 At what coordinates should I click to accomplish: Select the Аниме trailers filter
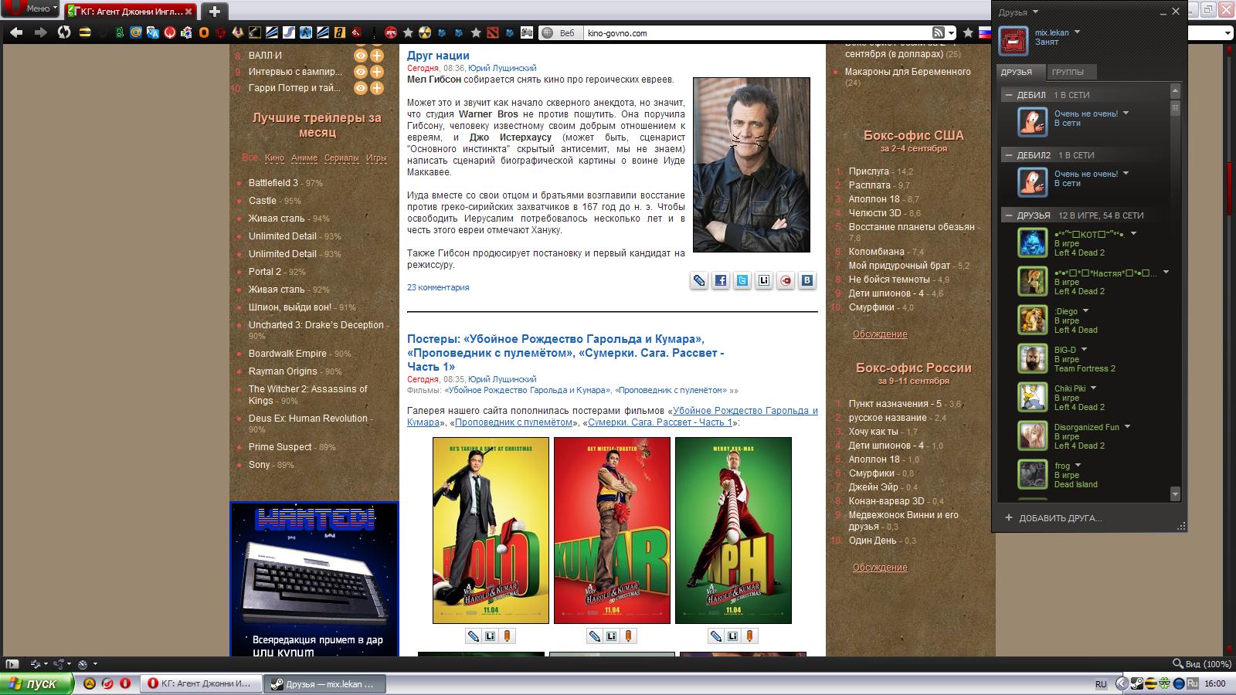(x=304, y=158)
